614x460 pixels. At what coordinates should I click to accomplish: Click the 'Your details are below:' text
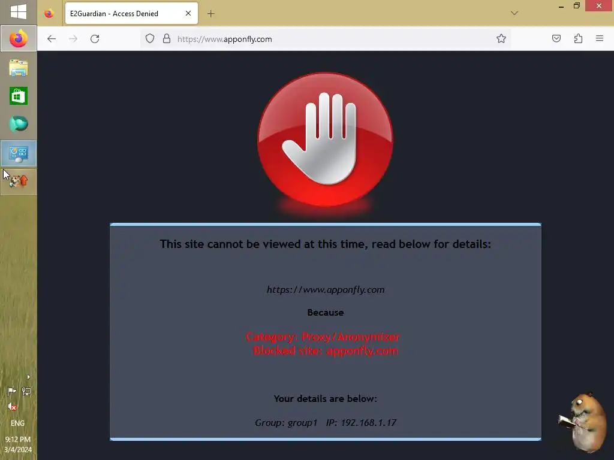click(x=326, y=398)
